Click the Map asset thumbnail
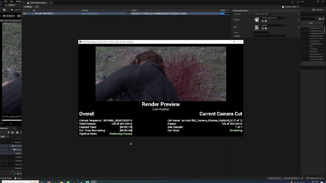The width and height of the screenshot is (326, 183). tap(257, 27)
